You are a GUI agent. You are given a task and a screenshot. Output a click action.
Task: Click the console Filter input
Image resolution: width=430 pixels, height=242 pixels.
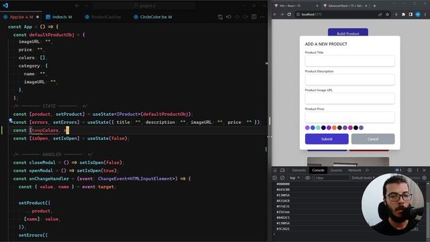pos(332,178)
